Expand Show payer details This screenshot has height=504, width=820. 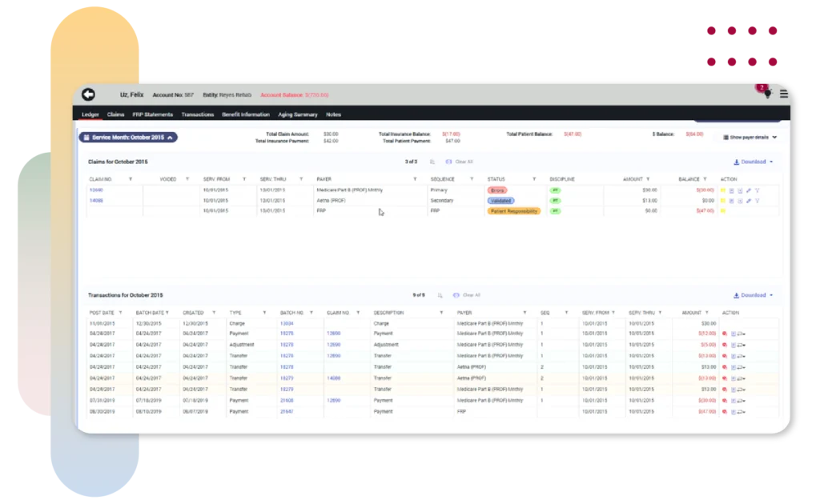click(x=750, y=138)
